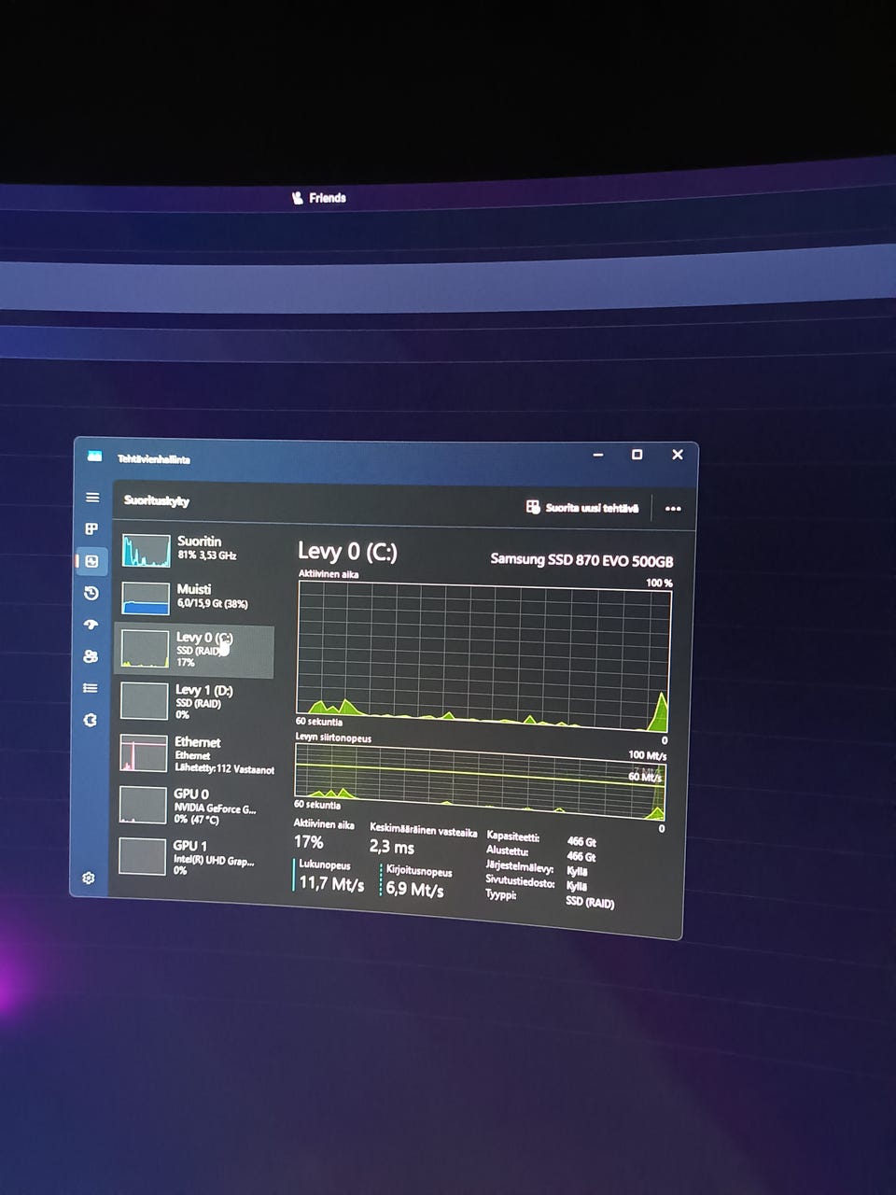Open the Users sidebar icon
896x1195 pixels.
[x=91, y=656]
